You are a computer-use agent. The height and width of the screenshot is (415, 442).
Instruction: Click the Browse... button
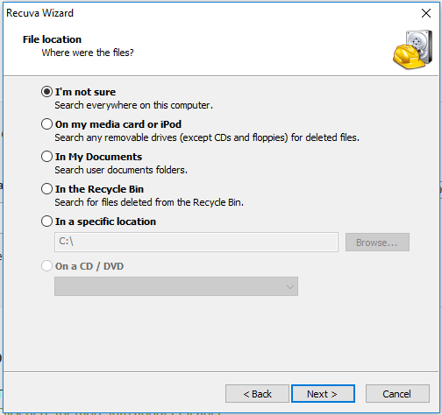tap(377, 242)
